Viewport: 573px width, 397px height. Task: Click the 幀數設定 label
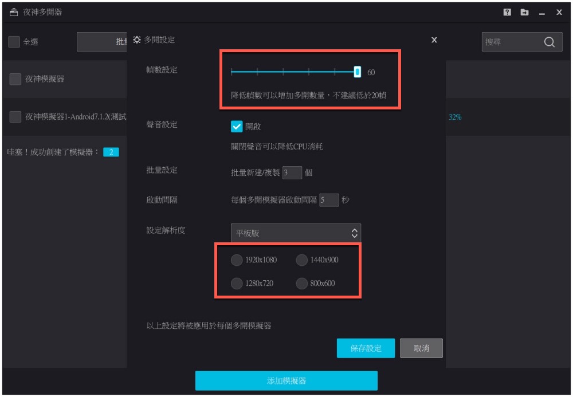162,70
